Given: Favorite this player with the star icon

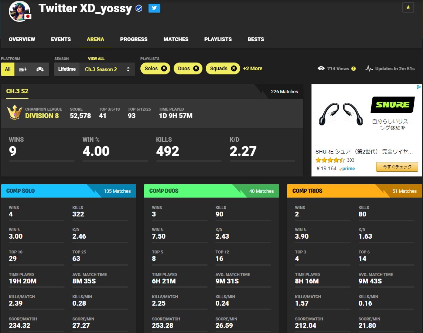Looking at the screenshot, I should 408,7.
